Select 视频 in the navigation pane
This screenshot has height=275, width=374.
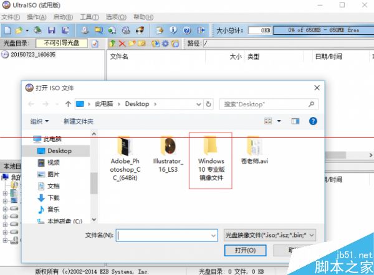tap(49, 162)
